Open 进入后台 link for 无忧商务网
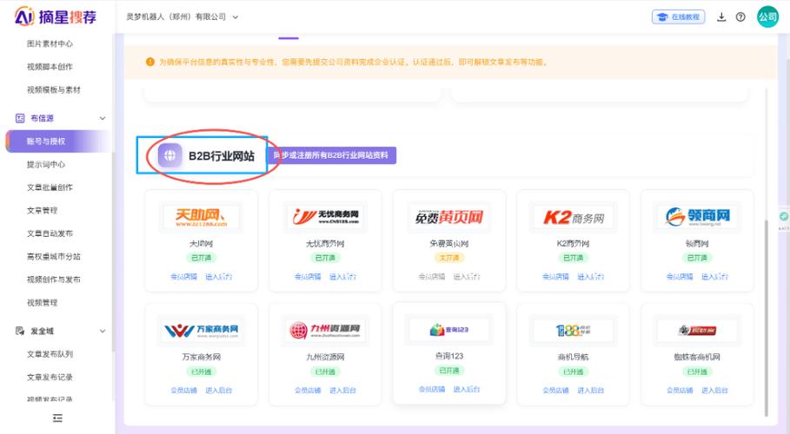This screenshot has height=434, width=790. 342,277
